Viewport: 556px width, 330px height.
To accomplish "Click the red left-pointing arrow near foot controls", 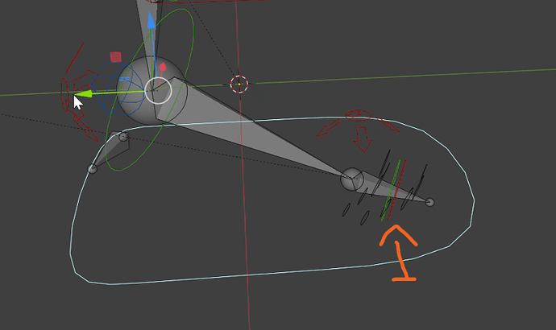I will pos(328,128).
